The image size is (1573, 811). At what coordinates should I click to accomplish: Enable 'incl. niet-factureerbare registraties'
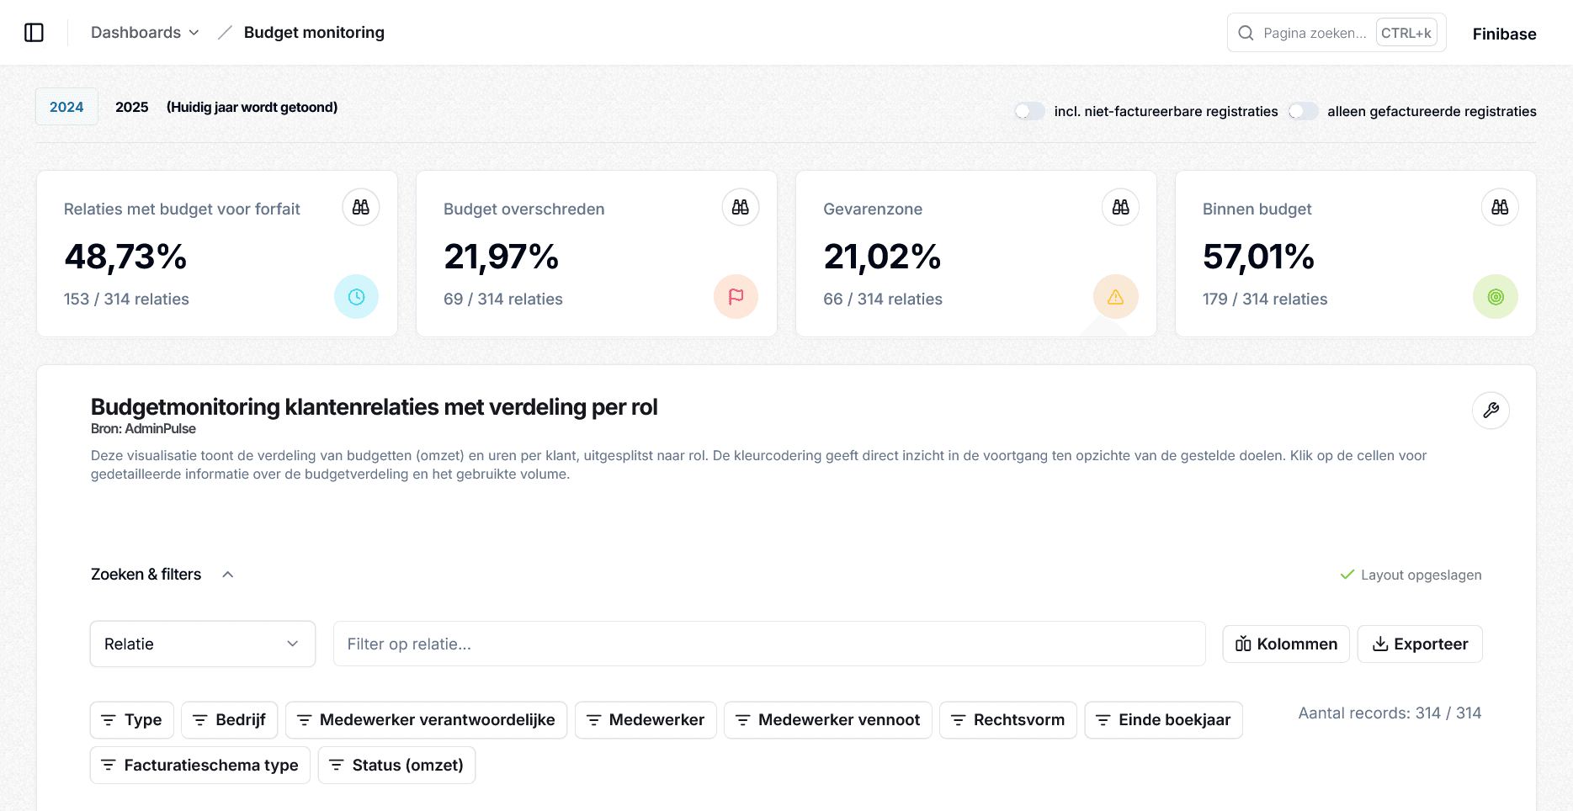coord(1029,110)
